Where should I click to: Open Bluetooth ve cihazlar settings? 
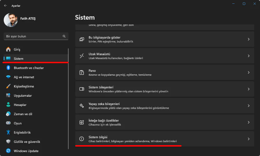[x=36, y=68]
